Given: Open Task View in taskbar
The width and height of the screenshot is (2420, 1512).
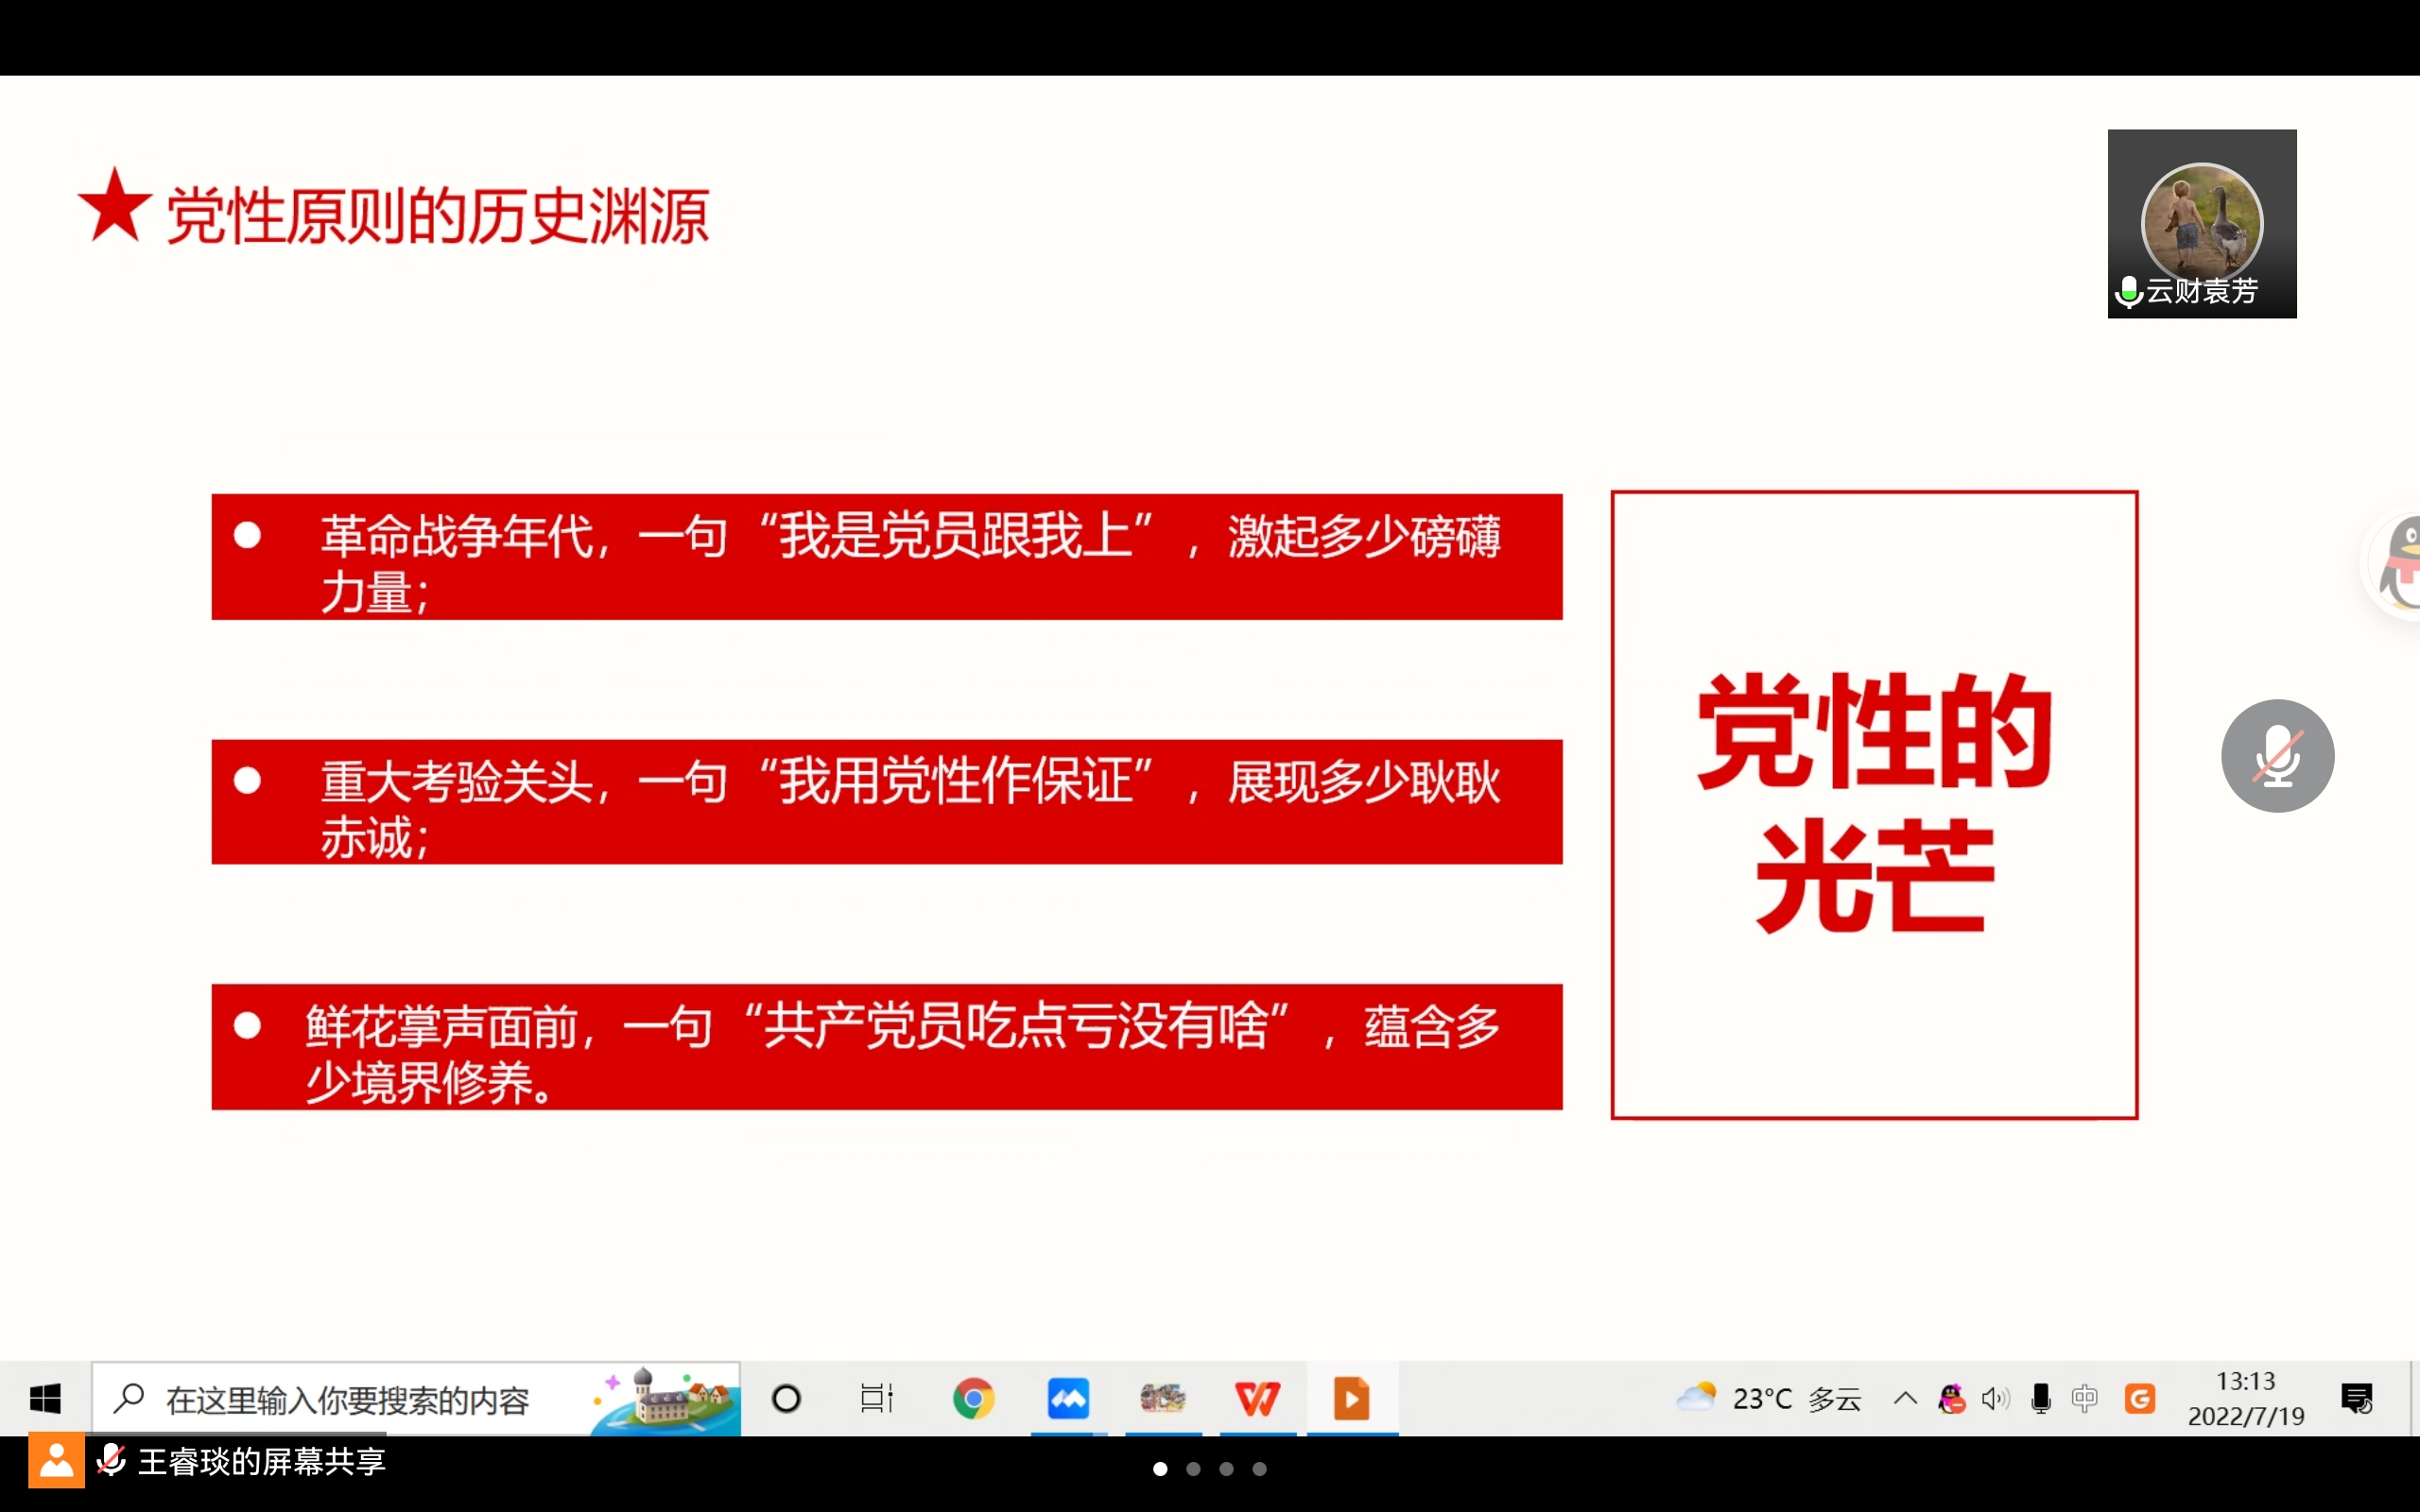Looking at the screenshot, I should tap(876, 1398).
